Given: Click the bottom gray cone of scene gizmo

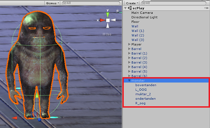Looking at the screenshot, I should tap(108, 25).
